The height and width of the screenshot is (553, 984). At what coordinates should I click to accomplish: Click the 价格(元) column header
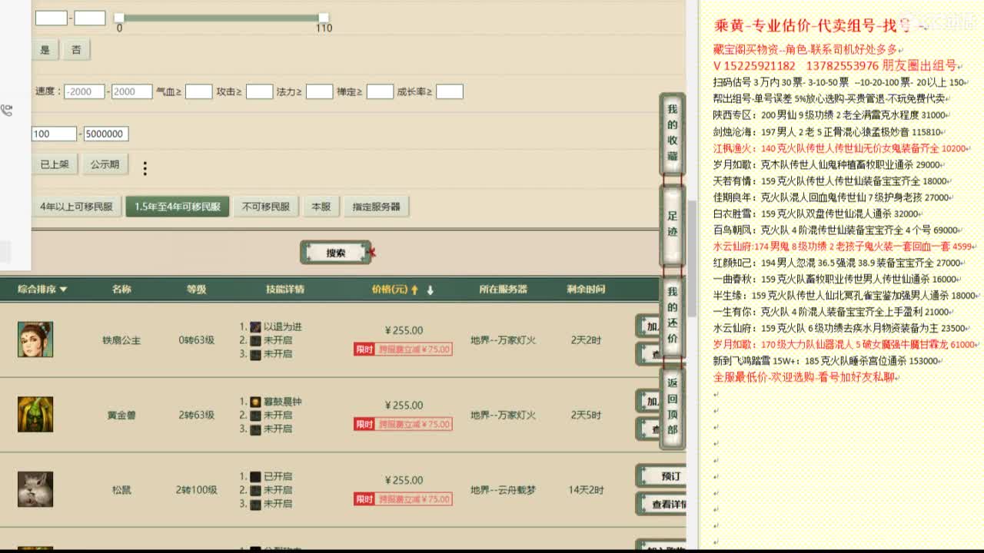click(x=390, y=290)
